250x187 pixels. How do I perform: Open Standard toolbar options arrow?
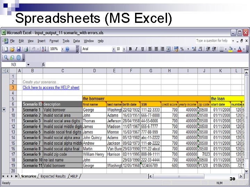(77, 49)
